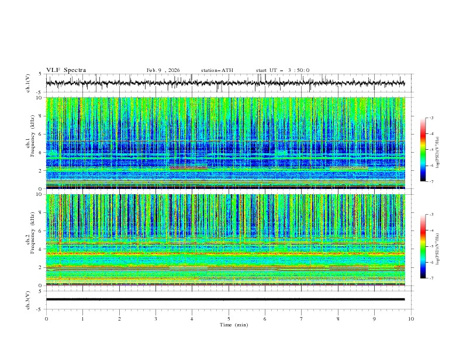Click the time axis tick label "9"
The width and height of the screenshot is (463, 358).
pos(374,319)
